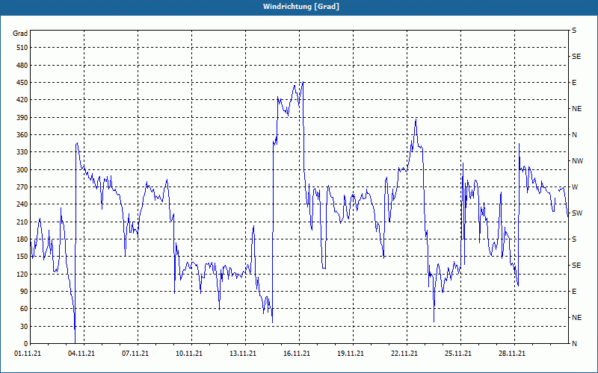Screen dimensions: 598x373
Task: Click the date label 10.11.21
Action: point(189,354)
